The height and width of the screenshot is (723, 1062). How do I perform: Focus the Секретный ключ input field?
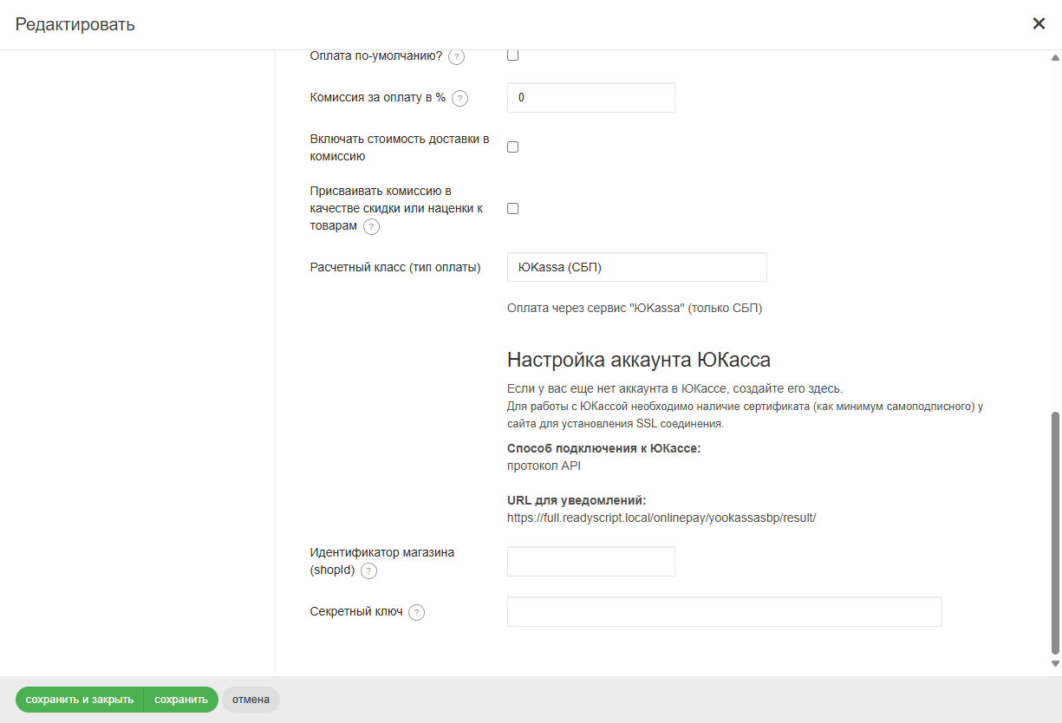coord(725,612)
